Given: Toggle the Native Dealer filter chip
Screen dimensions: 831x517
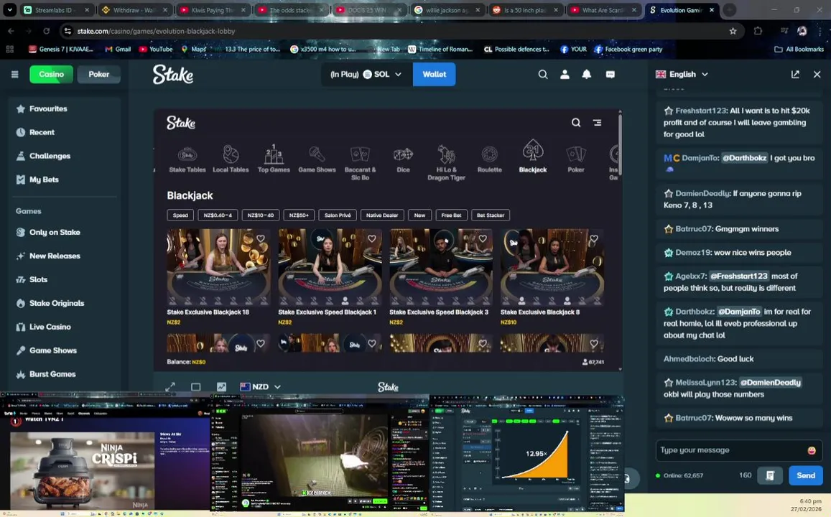Looking at the screenshot, I should [381, 215].
